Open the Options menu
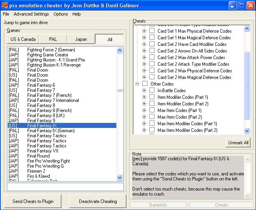The height and width of the screenshot is (210, 256). [61, 14]
